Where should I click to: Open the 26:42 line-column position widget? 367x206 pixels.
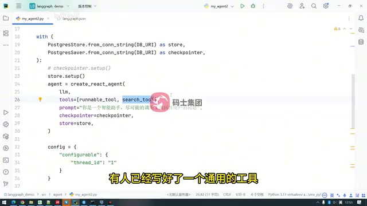tap(207, 195)
